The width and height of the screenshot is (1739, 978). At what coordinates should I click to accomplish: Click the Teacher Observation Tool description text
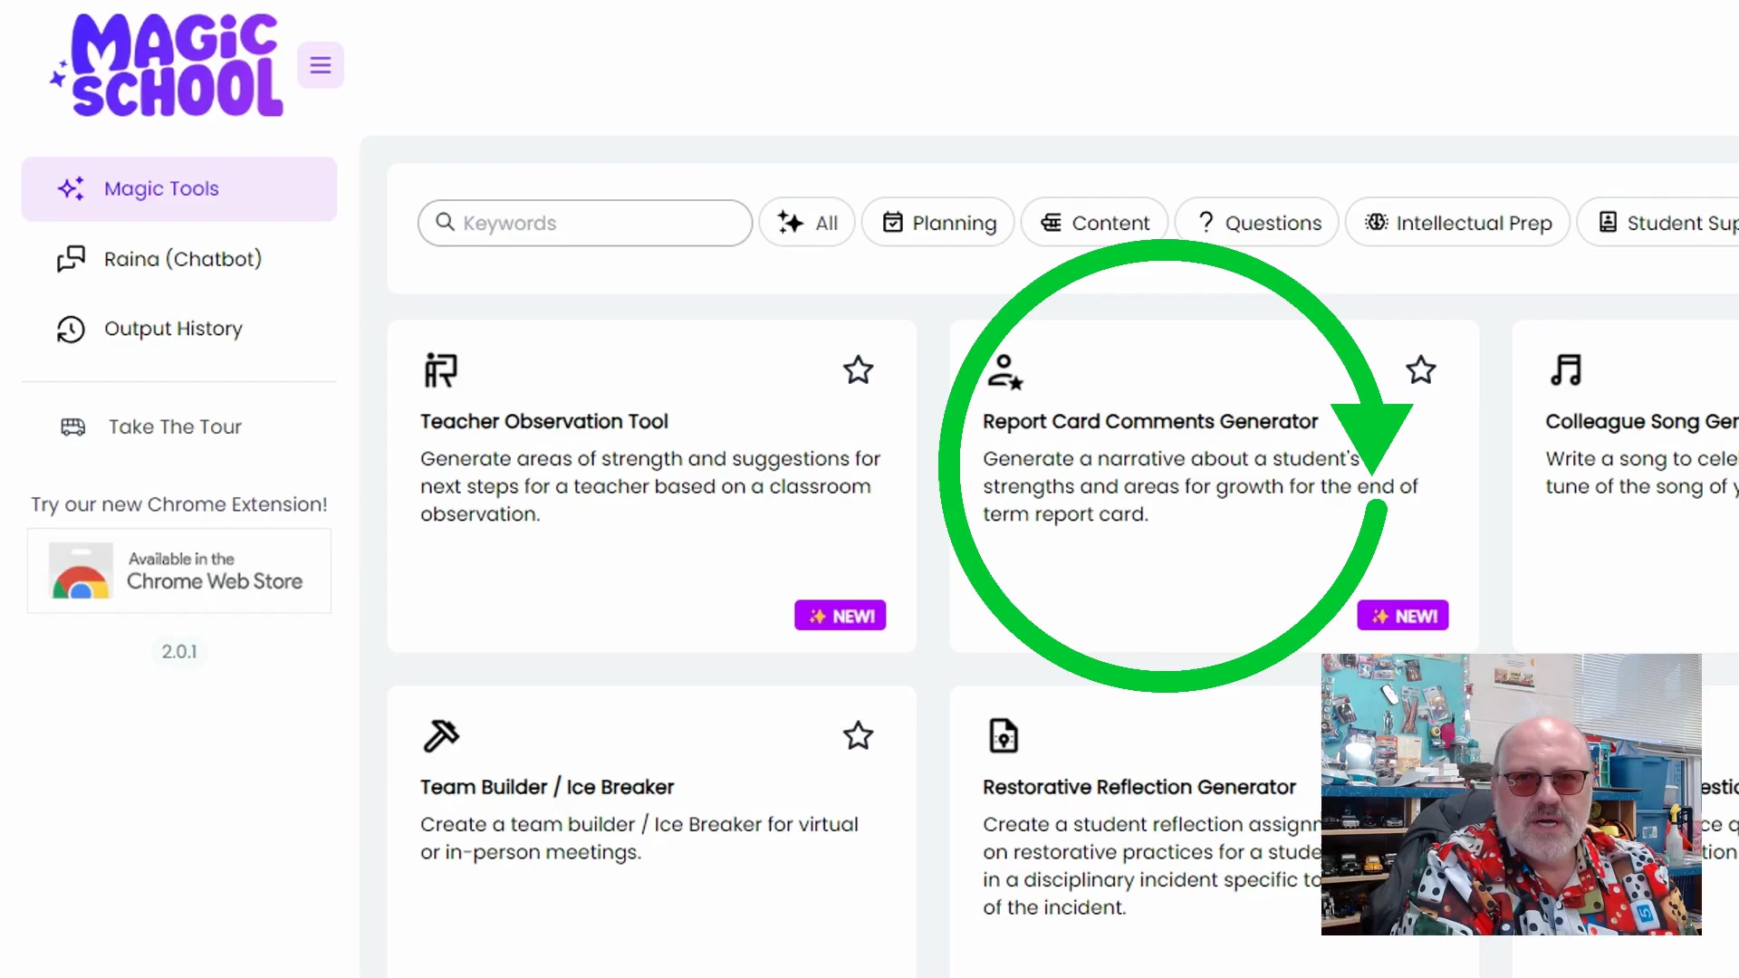(x=650, y=486)
